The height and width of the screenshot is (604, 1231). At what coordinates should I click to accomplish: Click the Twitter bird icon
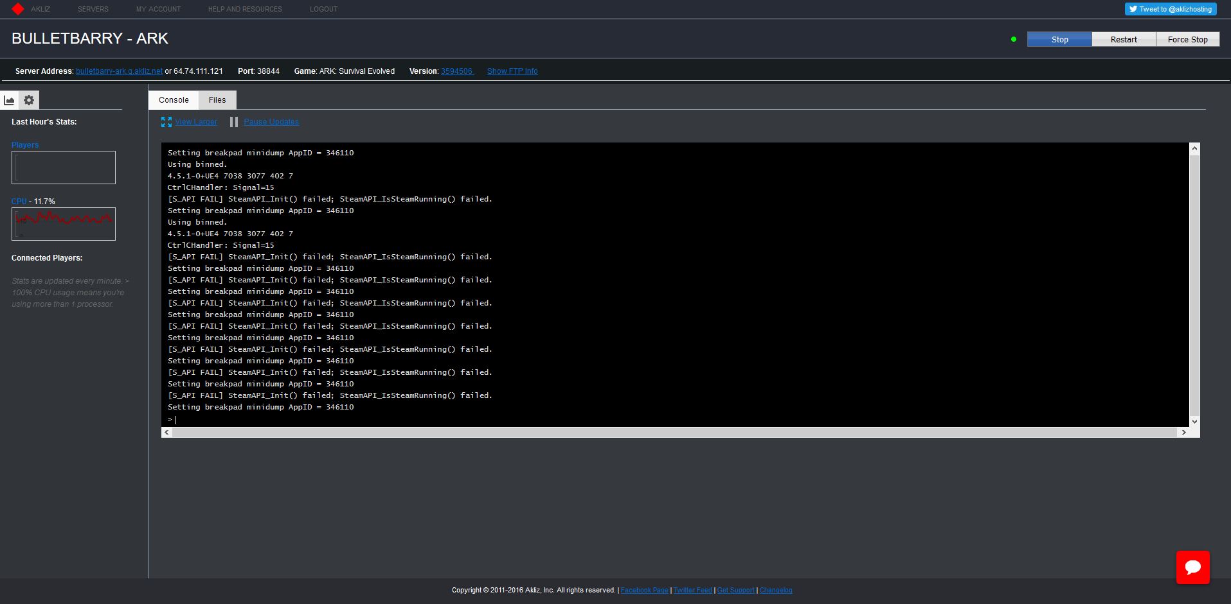[1133, 9]
